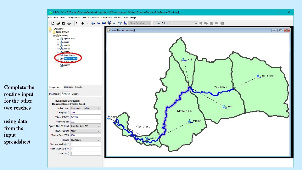Open the Parameters menu
The width and height of the screenshot is (302, 170).
(x=93, y=18)
